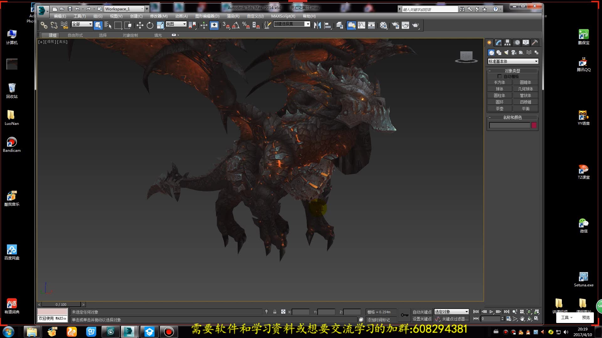602x338 pixels.
Task: Collapse the 名称和颜色 rollout
Action: 512,117
